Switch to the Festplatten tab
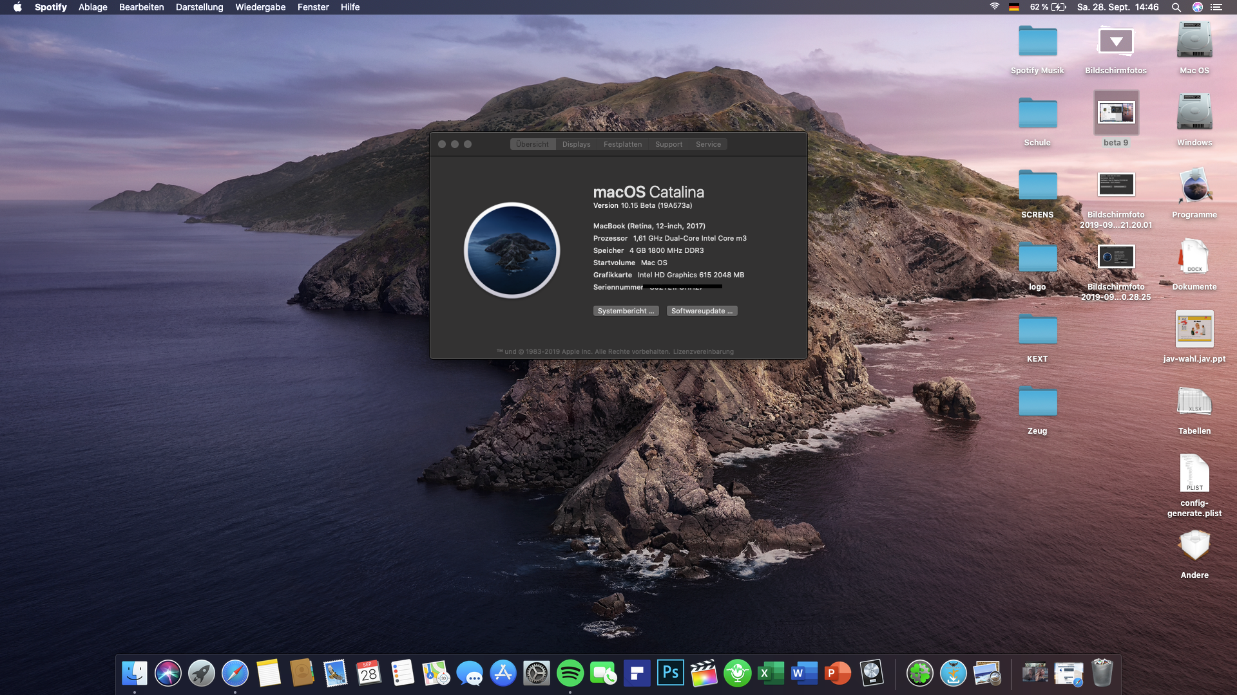Screen dimensions: 1237x695 [x=622, y=144]
